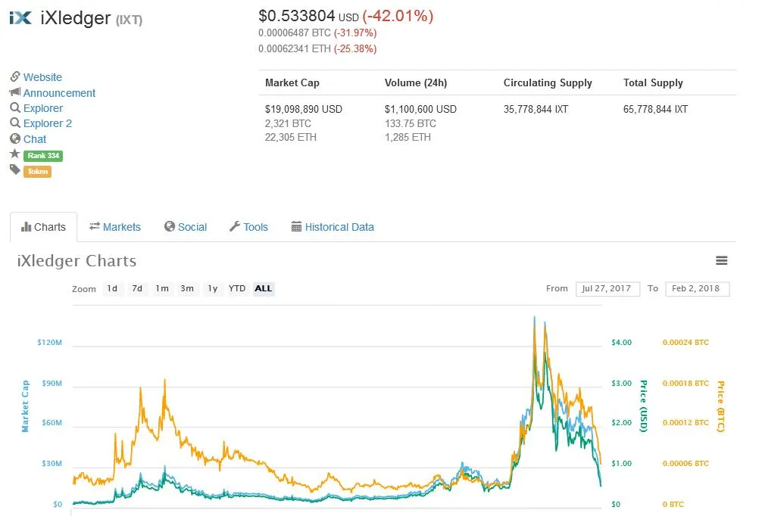The width and height of the screenshot is (762, 516).
Task: Click the $19,098,890 USD market cap value
Action: (304, 109)
